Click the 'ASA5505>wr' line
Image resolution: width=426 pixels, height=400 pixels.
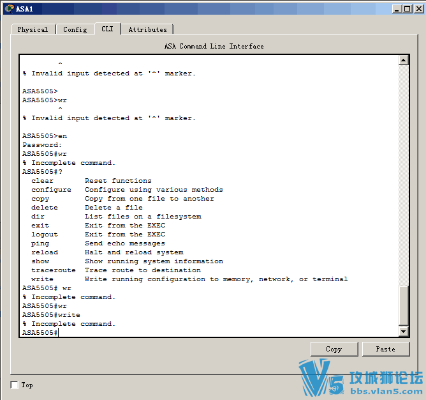tap(45, 100)
